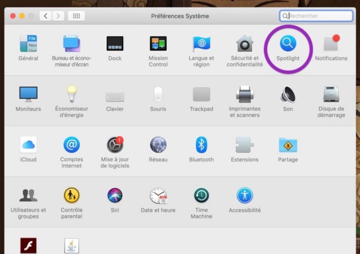Open Imprimantes et scanners pane
The height and width of the screenshot is (254, 360).
click(245, 95)
